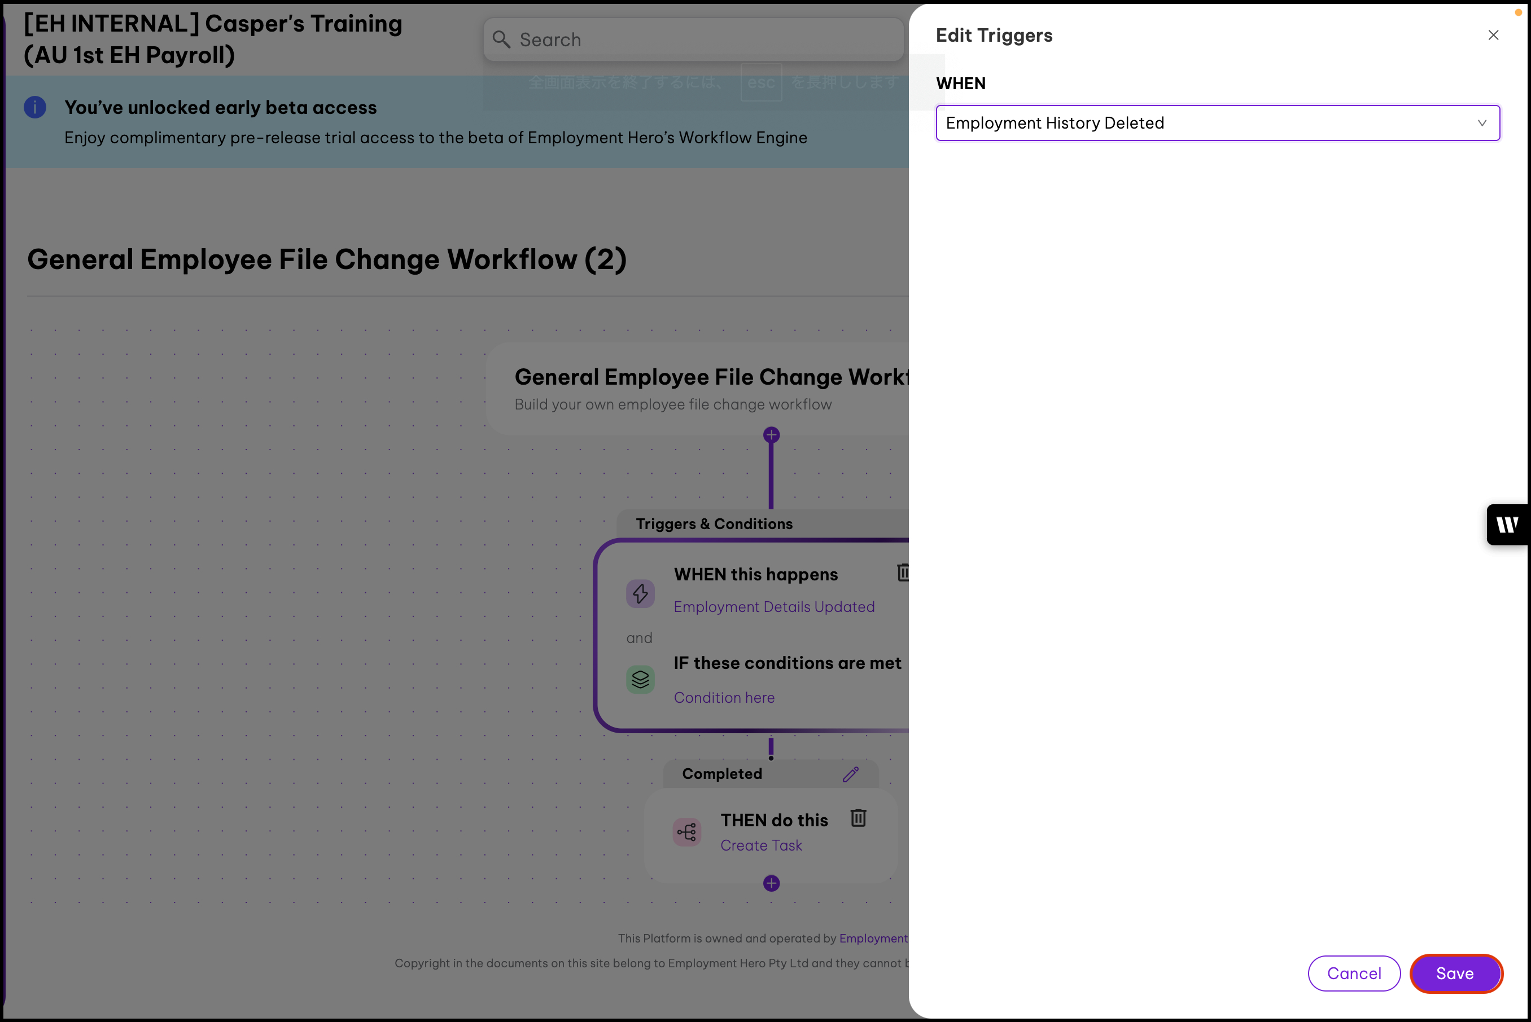This screenshot has width=1531, height=1022.
Task: Click the Edit Triggers panel title
Action: point(994,35)
